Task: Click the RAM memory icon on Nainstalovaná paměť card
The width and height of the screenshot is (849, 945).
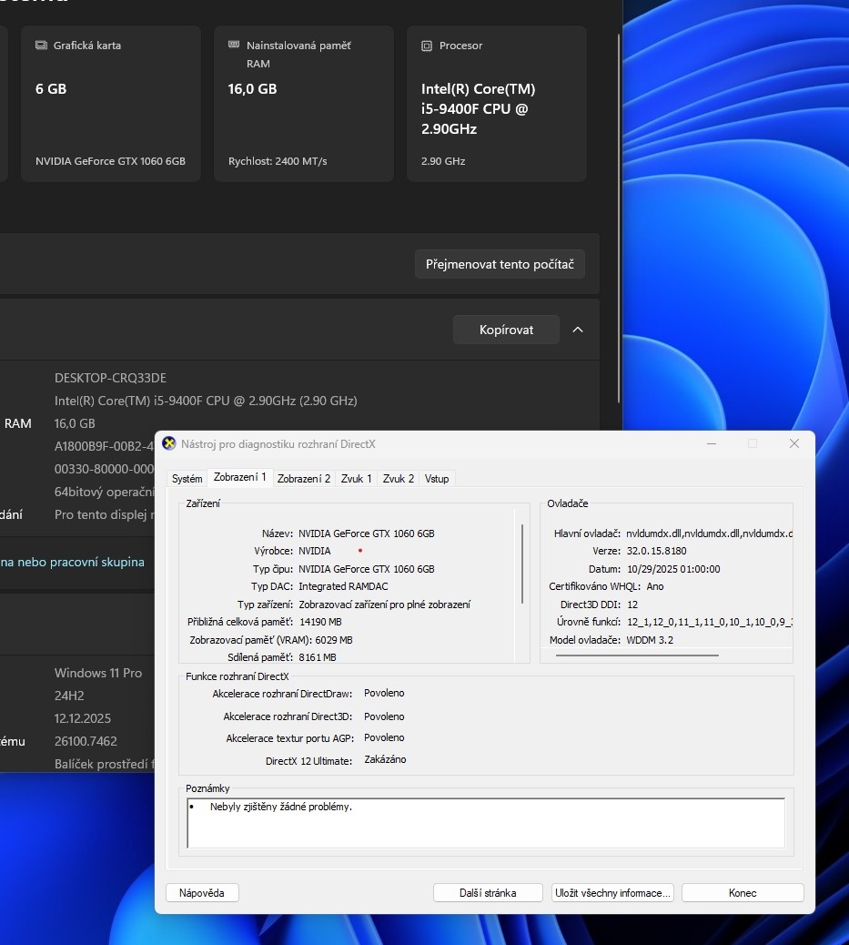Action: coord(234,46)
